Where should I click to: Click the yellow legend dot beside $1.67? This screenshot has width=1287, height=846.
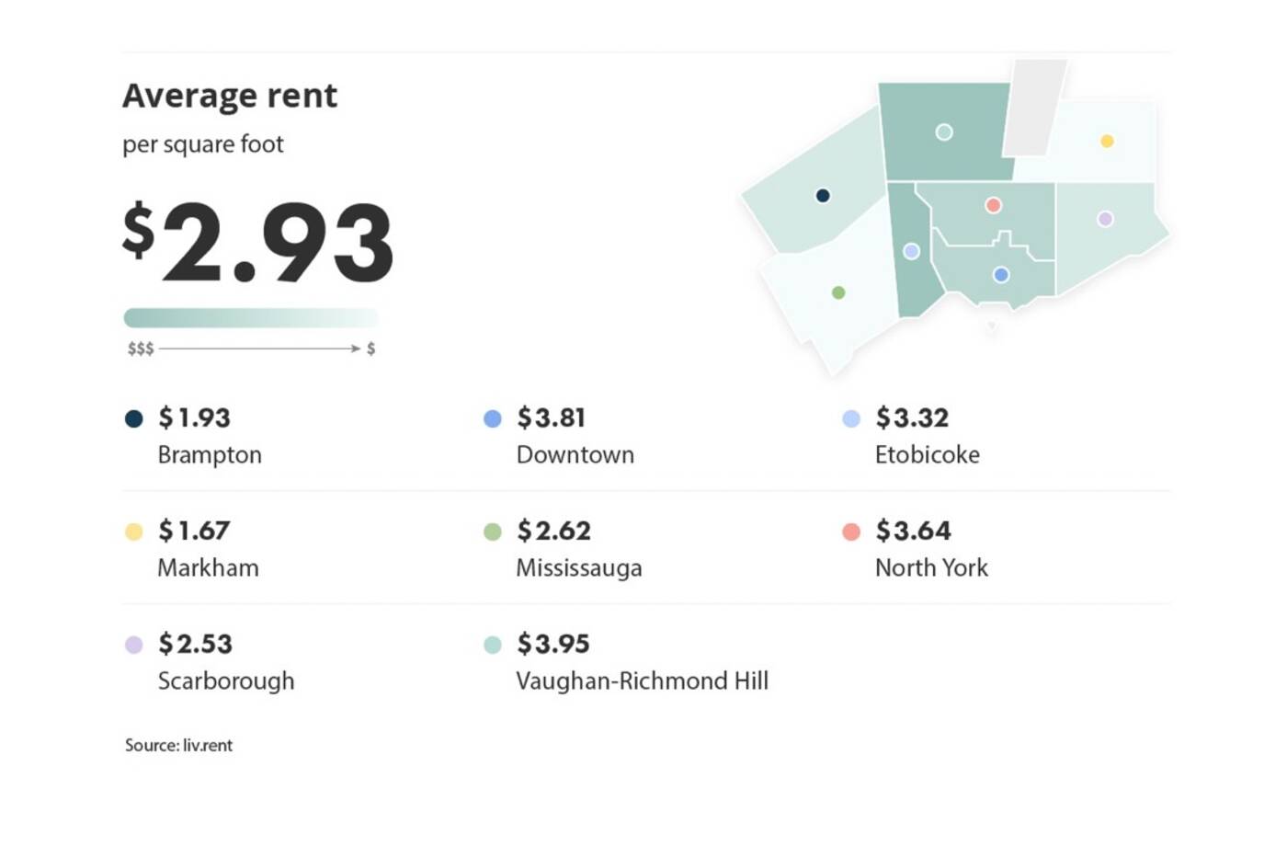tap(134, 532)
